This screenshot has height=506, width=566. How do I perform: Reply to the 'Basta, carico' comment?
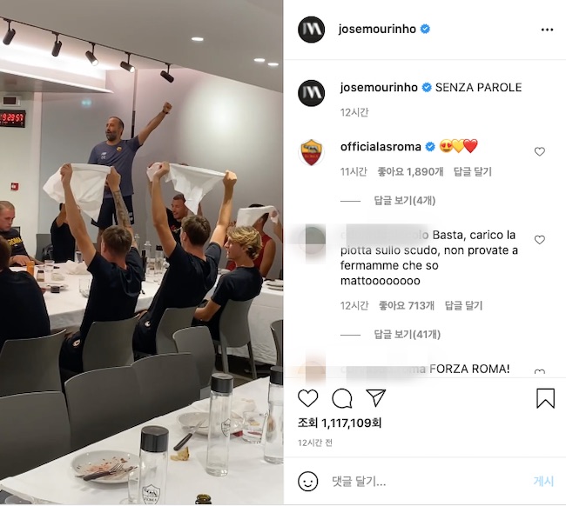[463, 306]
